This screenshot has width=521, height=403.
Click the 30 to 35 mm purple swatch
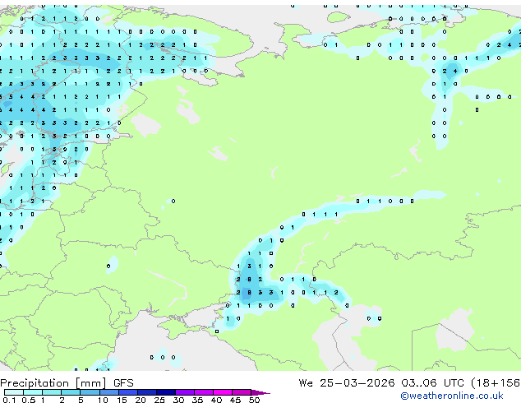tap(185, 392)
